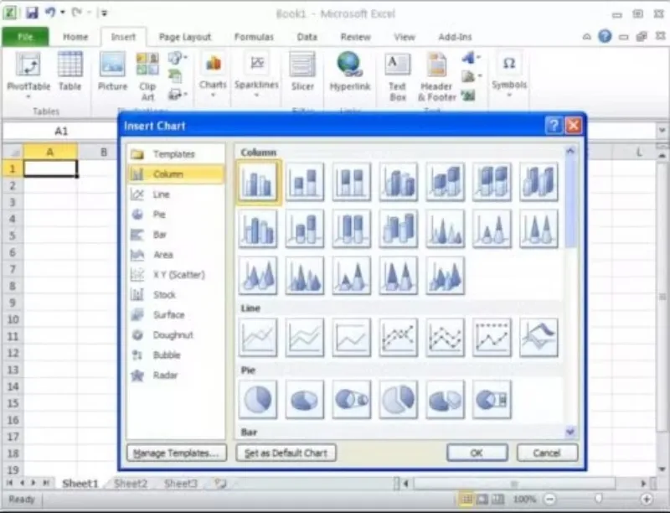This screenshot has height=513, width=670.
Task: Insert a Table from the ribbon
Action: click(70, 71)
